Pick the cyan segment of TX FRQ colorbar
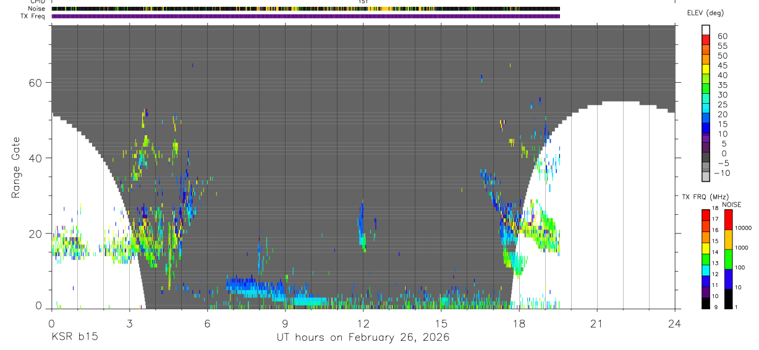This screenshot has width=759, height=350. click(x=705, y=270)
